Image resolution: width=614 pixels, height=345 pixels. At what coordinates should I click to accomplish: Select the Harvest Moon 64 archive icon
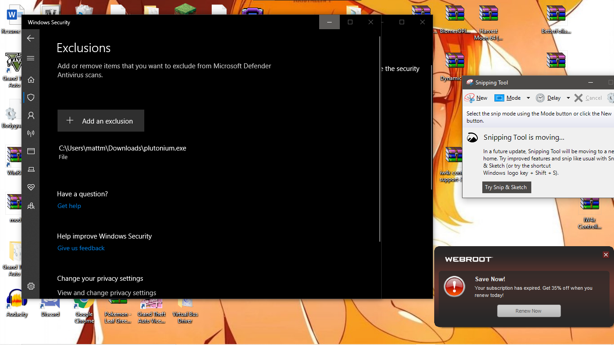point(489,23)
